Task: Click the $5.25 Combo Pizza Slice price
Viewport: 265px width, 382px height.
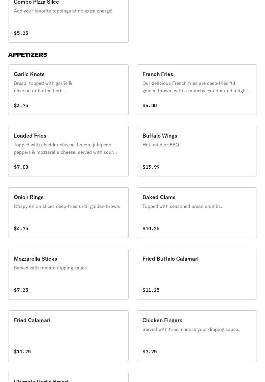Action: (x=21, y=33)
